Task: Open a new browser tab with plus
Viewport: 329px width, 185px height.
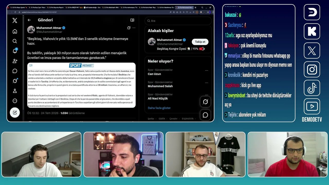Action: [x=196, y=7]
